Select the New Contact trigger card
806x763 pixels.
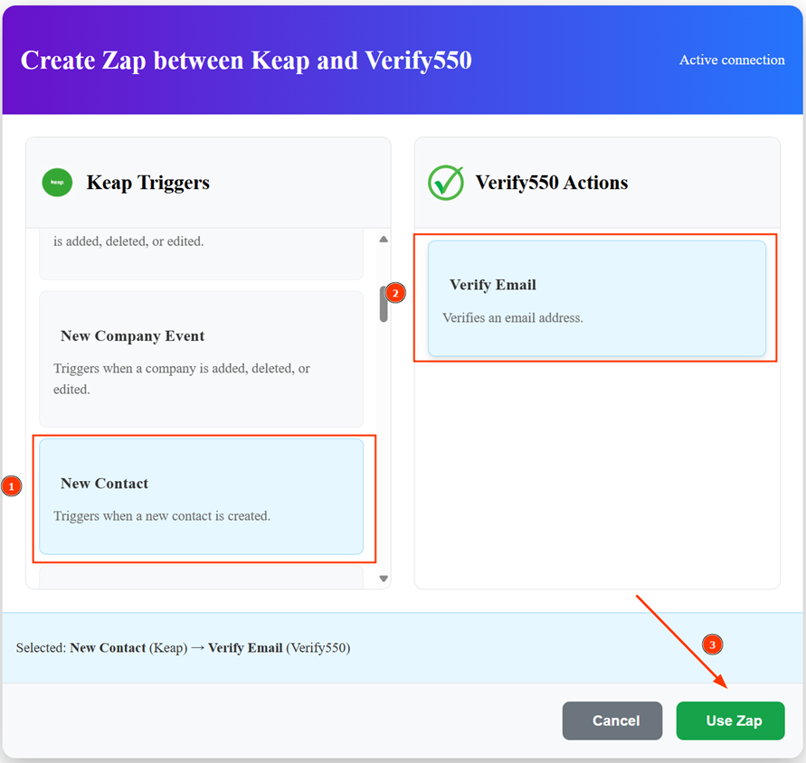201,496
